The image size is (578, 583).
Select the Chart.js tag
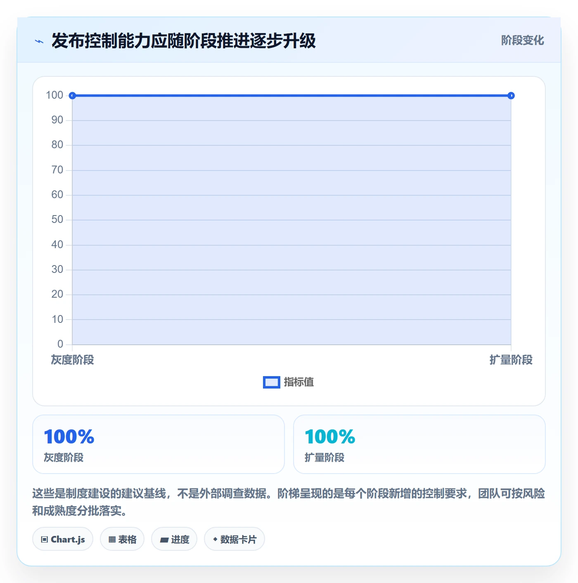pyautogui.click(x=63, y=539)
